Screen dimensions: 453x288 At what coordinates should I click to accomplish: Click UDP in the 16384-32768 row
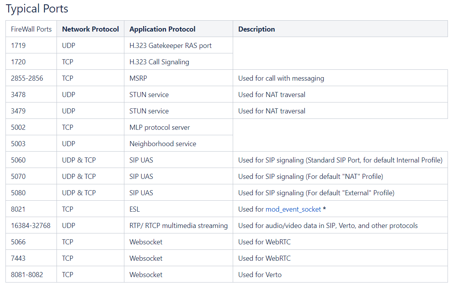(x=90, y=225)
